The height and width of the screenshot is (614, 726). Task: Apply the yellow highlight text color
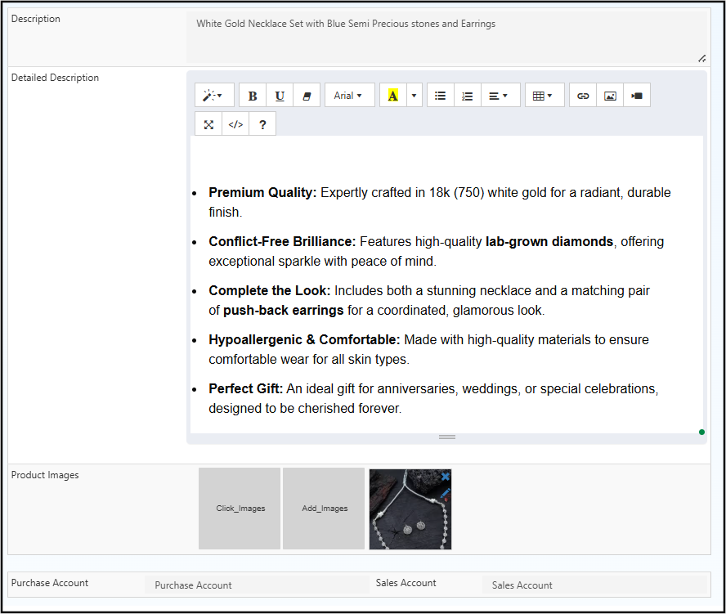pos(393,96)
